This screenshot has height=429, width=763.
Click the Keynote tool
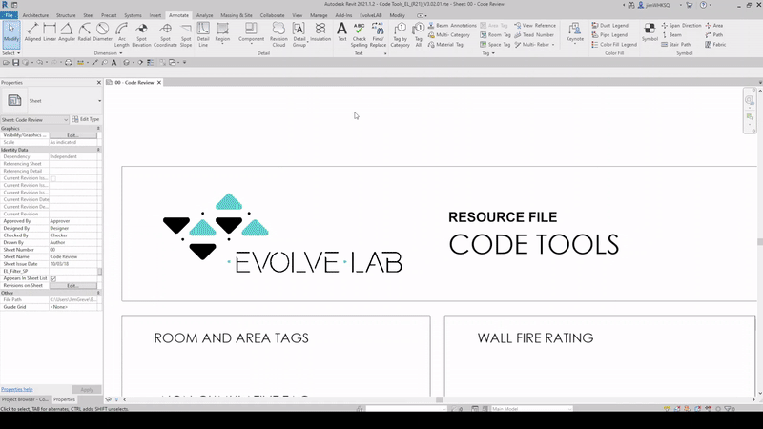point(575,33)
